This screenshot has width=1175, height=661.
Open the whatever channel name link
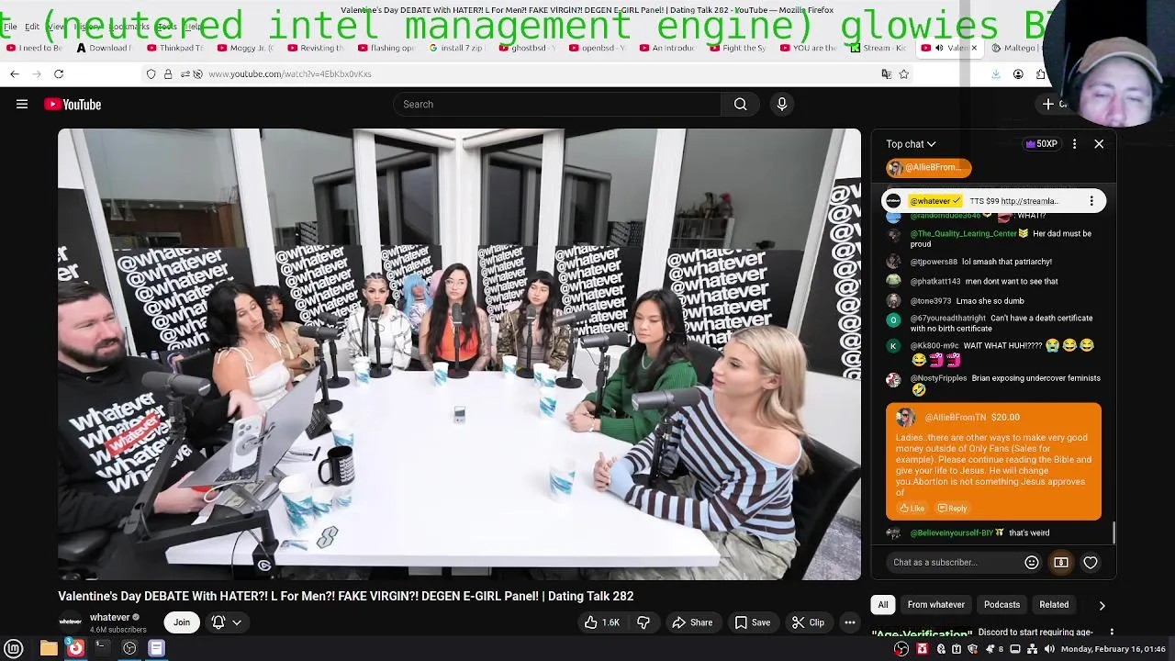pos(109,618)
